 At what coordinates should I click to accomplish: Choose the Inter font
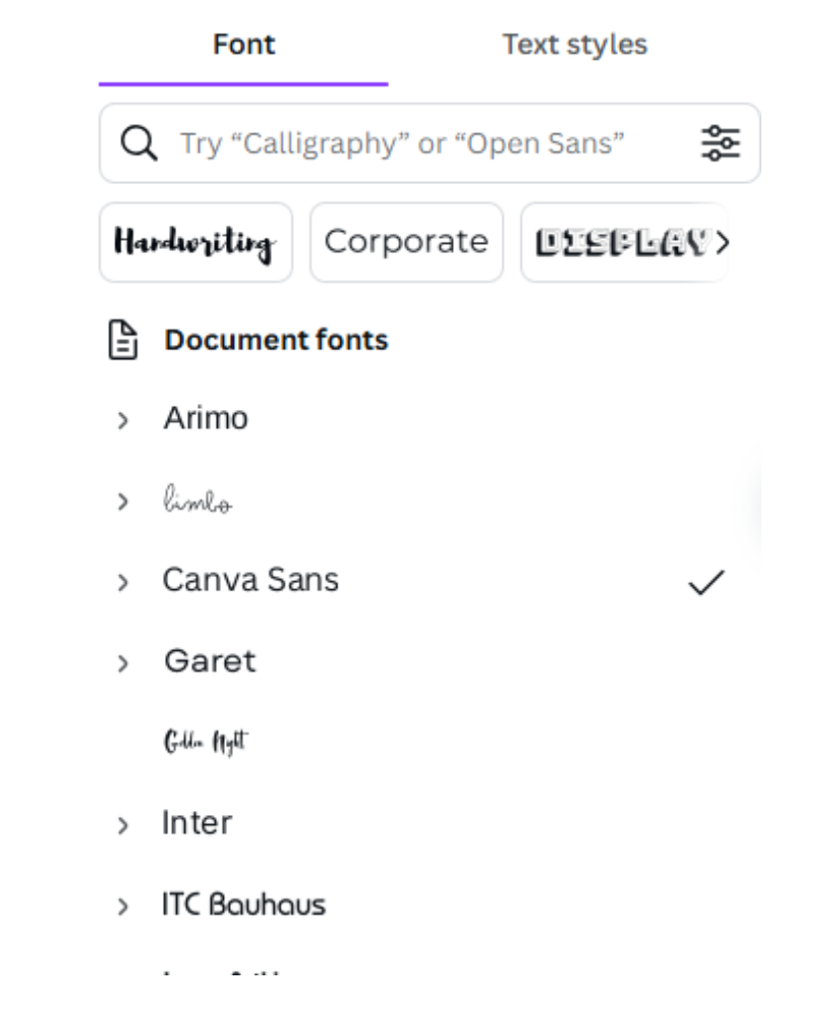[x=197, y=823]
